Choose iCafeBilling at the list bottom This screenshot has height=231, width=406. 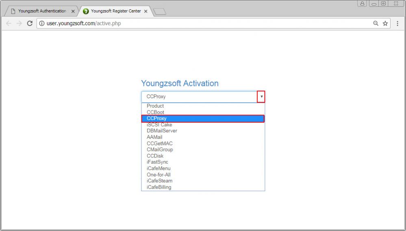tap(203, 187)
